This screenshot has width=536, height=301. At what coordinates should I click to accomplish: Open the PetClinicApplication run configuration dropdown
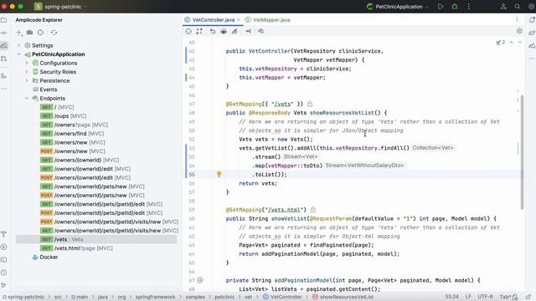tap(397, 7)
